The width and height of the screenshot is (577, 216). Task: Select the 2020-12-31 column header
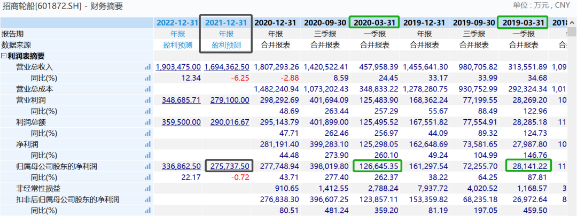point(275,22)
